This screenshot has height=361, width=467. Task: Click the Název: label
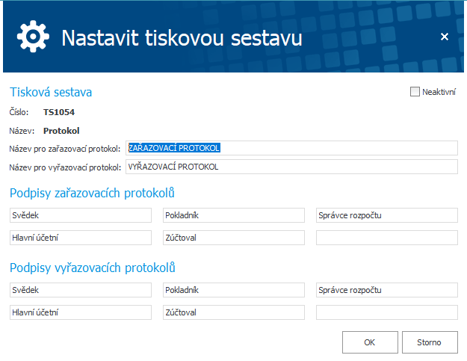[x=22, y=131]
